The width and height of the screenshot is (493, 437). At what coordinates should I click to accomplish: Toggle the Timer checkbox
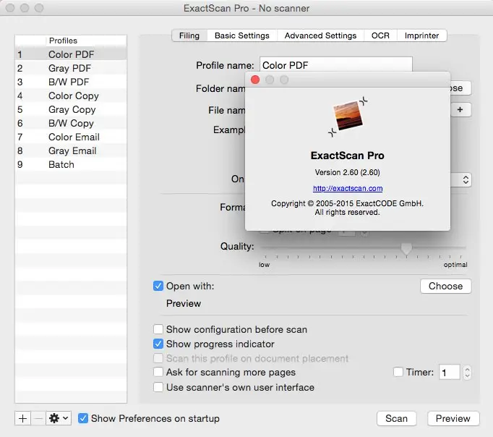[398, 372]
